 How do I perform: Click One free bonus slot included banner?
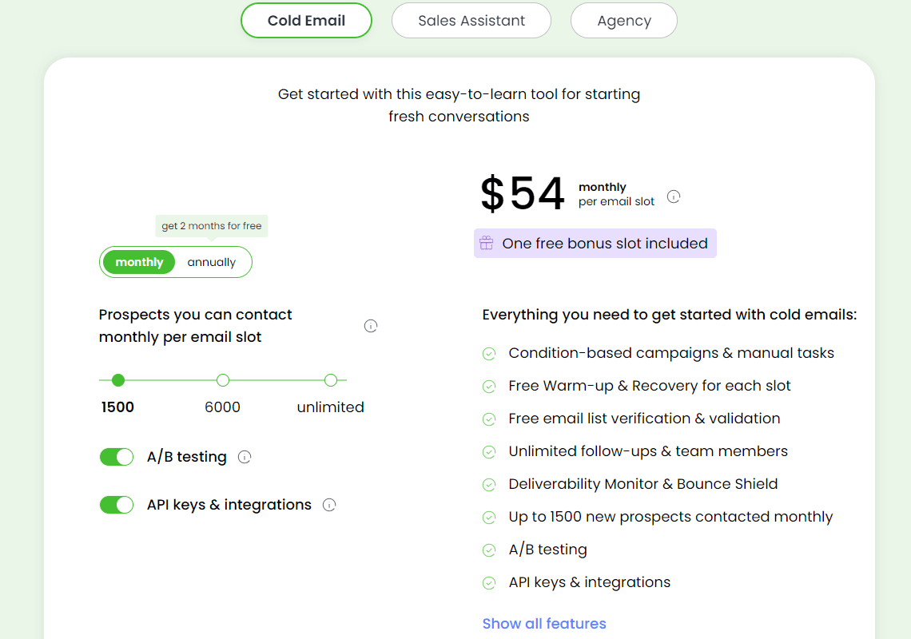[595, 243]
